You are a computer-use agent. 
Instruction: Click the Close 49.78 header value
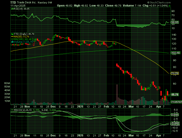click(113, 5)
